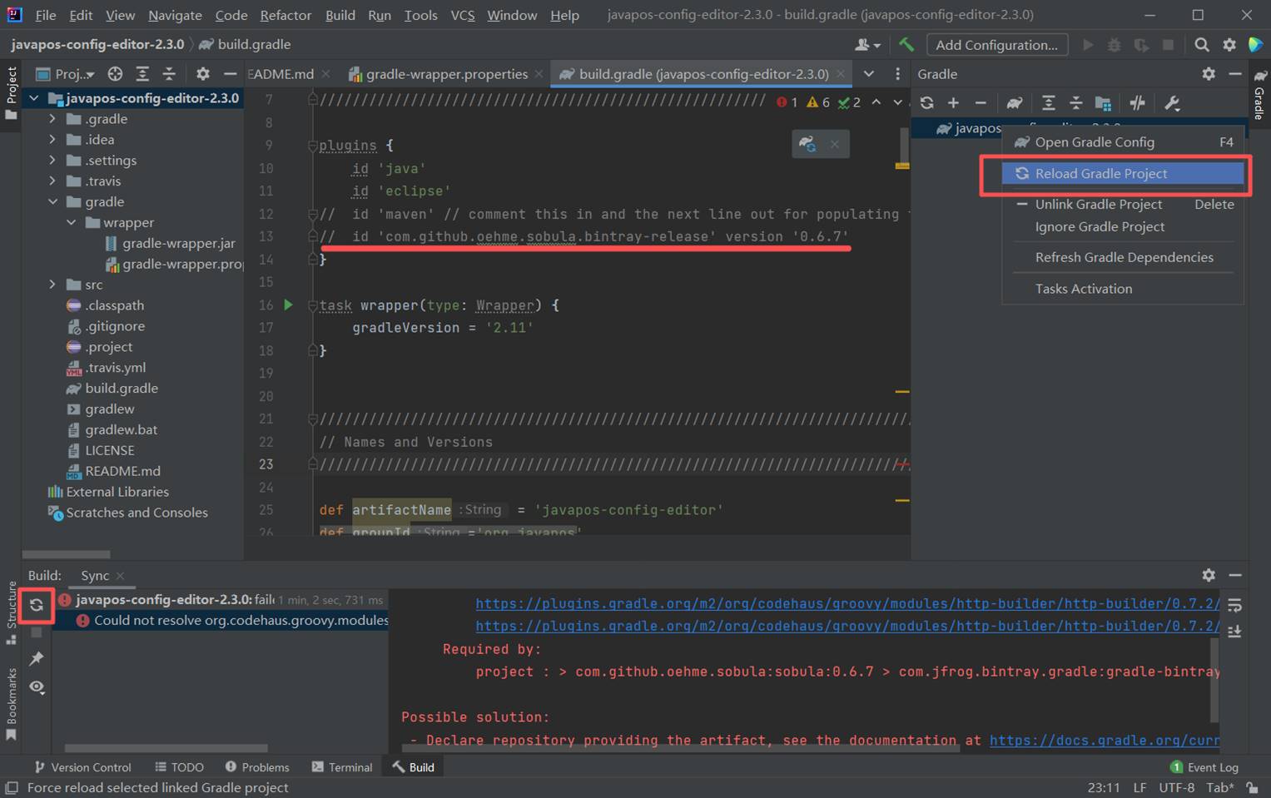Click Project tree horizontal scrollbar
Screen dimensions: 1271x798
tap(67, 554)
